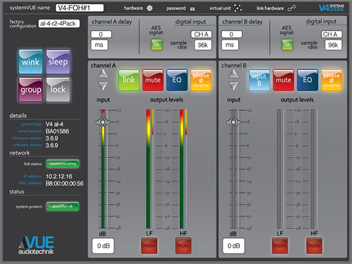Open the channel B EQ

(x=307, y=80)
